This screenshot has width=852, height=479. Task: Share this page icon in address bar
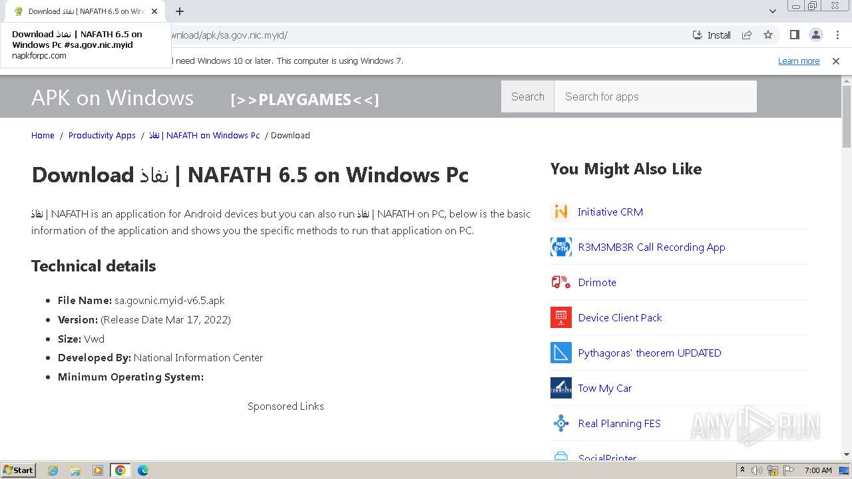point(747,35)
